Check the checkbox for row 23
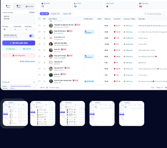The image size is (167, 148). tap(39, 81)
